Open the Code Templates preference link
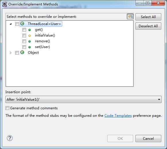The image size is (167, 149). [118, 116]
